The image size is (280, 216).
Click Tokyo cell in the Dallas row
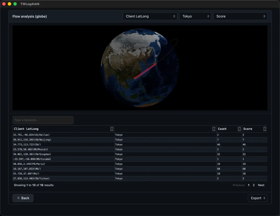[165, 135]
